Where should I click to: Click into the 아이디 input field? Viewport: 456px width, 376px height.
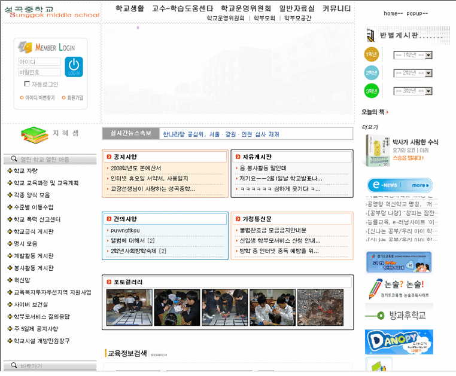39,62
